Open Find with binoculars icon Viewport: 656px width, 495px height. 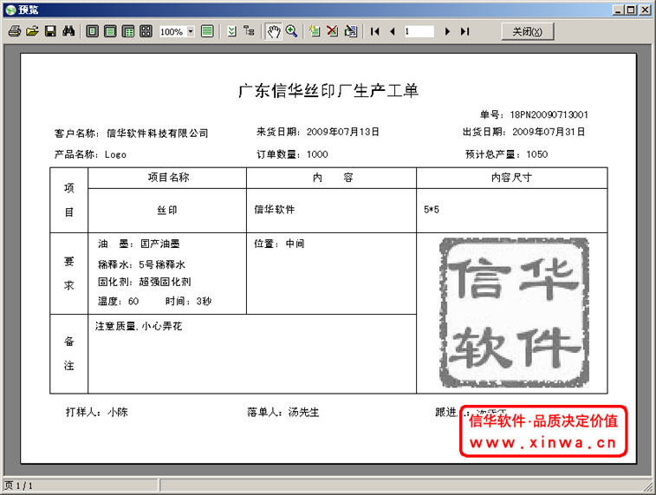pos(68,31)
